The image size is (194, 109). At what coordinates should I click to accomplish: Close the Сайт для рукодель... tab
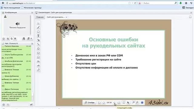tap(66, 17)
